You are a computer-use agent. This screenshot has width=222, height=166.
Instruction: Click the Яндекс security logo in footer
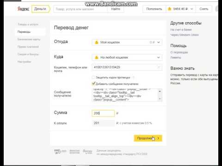click(x=87, y=151)
